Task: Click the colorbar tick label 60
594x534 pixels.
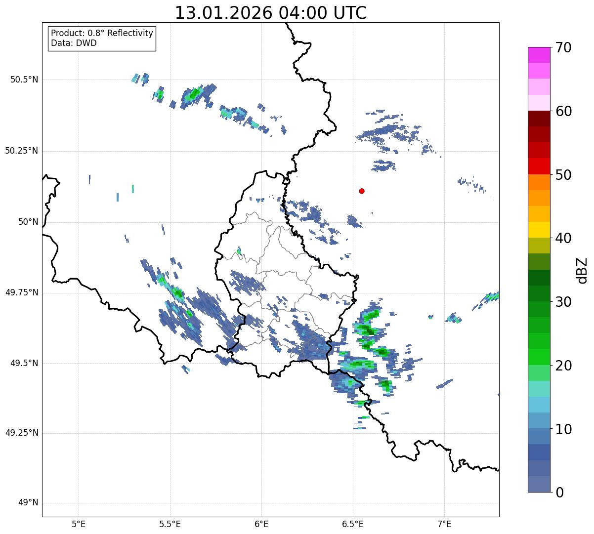Action: pyautogui.click(x=563, y=111)
